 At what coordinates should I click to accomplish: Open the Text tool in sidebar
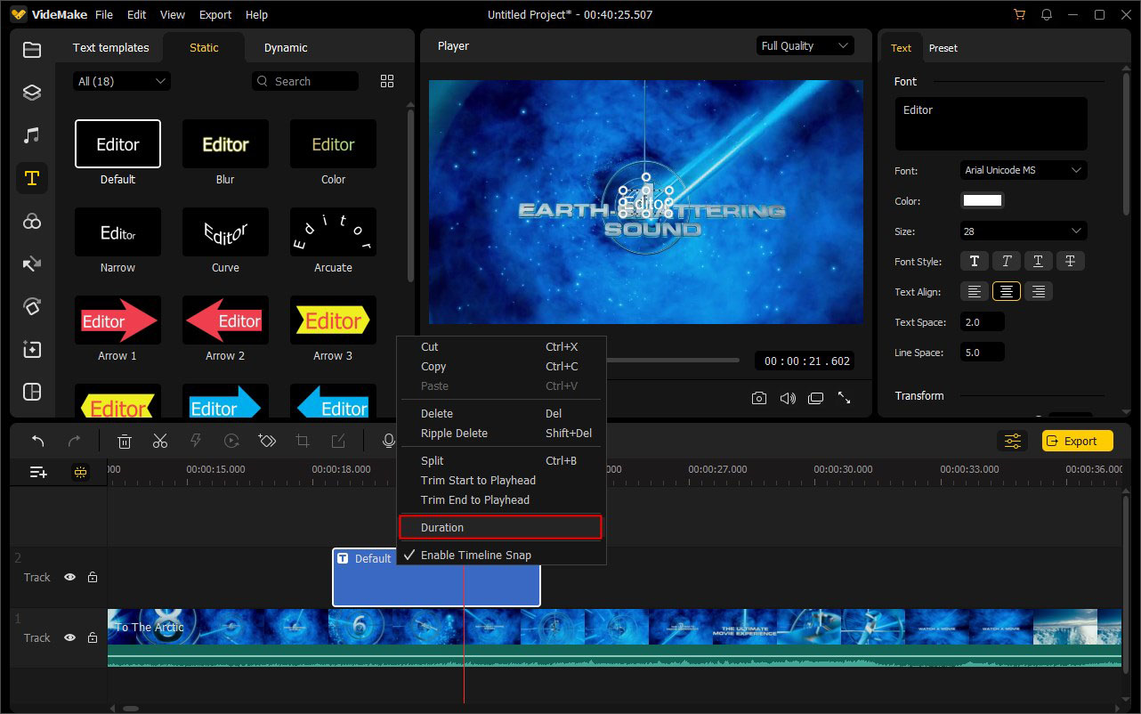click(x=32, y=178)
